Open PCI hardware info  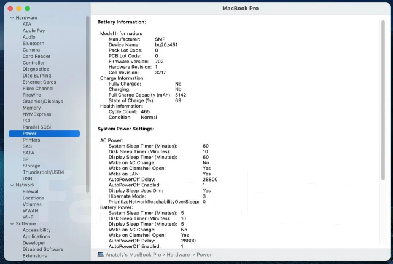point(26,121)
